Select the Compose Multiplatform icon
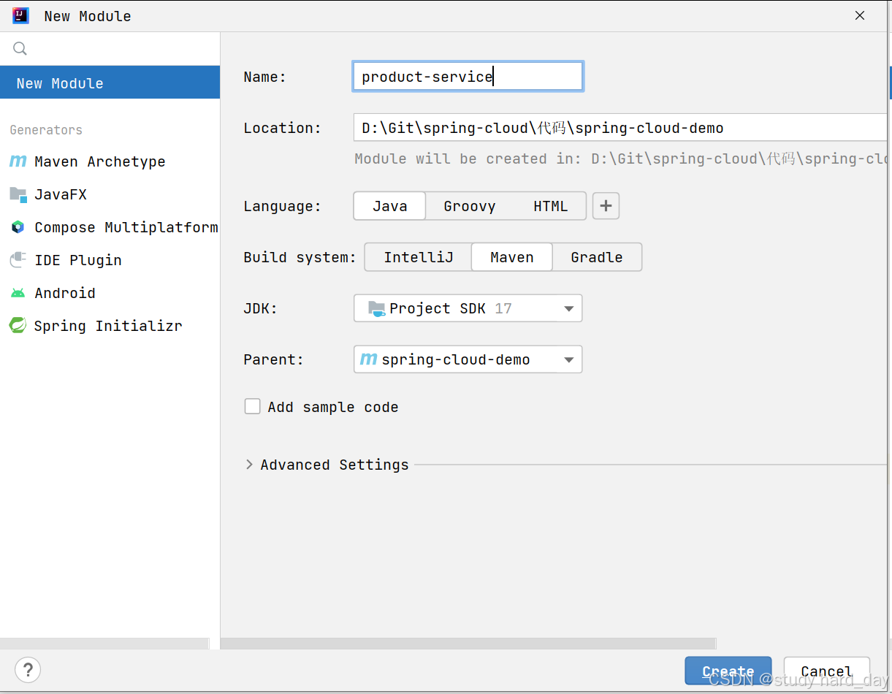The height and width of the screenshot is (694, 892). tap(18, 227)
